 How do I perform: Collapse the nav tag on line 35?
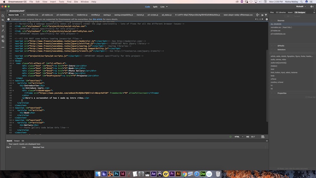[x=13, y=63]
